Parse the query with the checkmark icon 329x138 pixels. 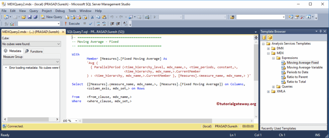pyautogui.click(x=90, y=24)
